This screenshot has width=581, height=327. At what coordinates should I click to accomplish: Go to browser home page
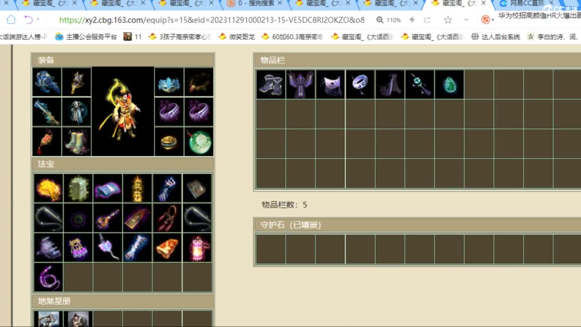(x=11, y=20)
